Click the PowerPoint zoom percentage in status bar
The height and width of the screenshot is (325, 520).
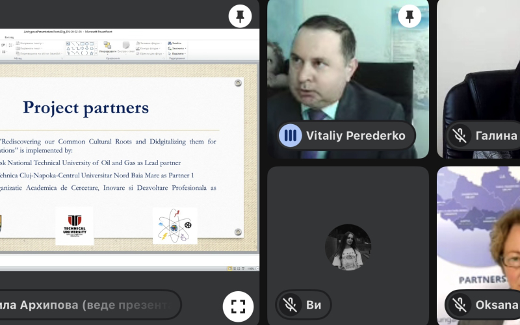(250, 268)
